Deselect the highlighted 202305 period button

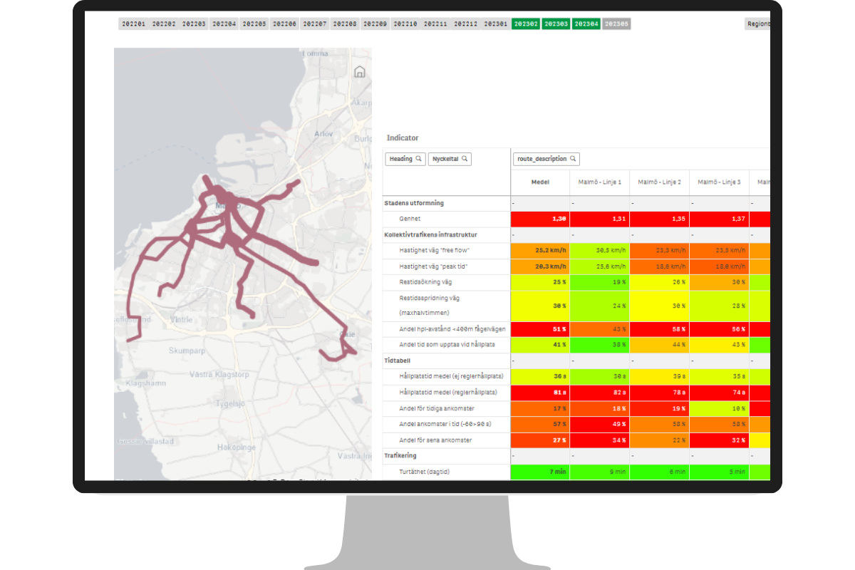(x=617, y=23)
